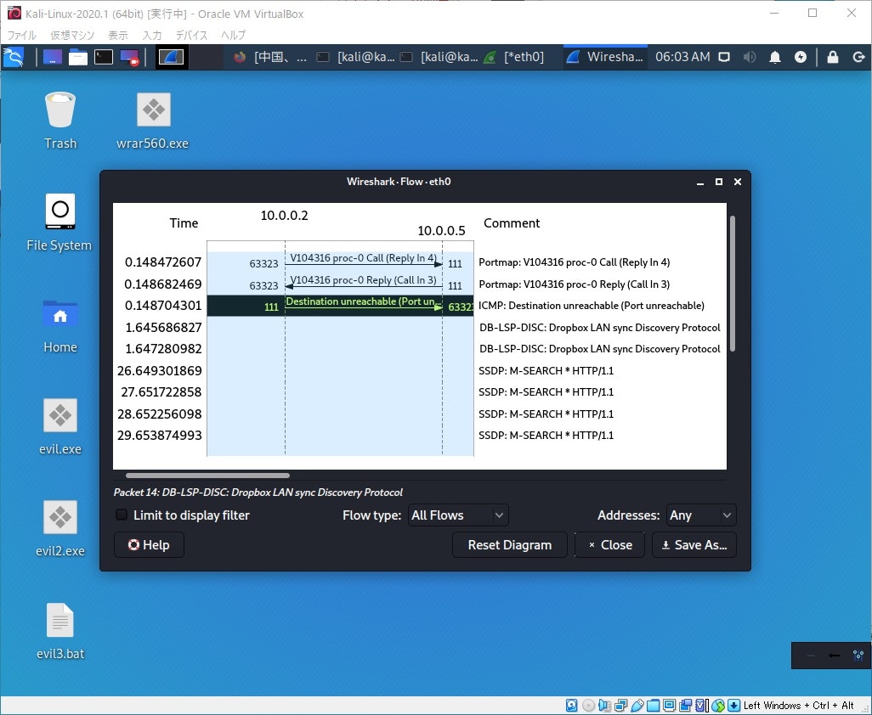Switch to the Firefox taskbar window
872x715 pixels.
[x=269, y=57]
